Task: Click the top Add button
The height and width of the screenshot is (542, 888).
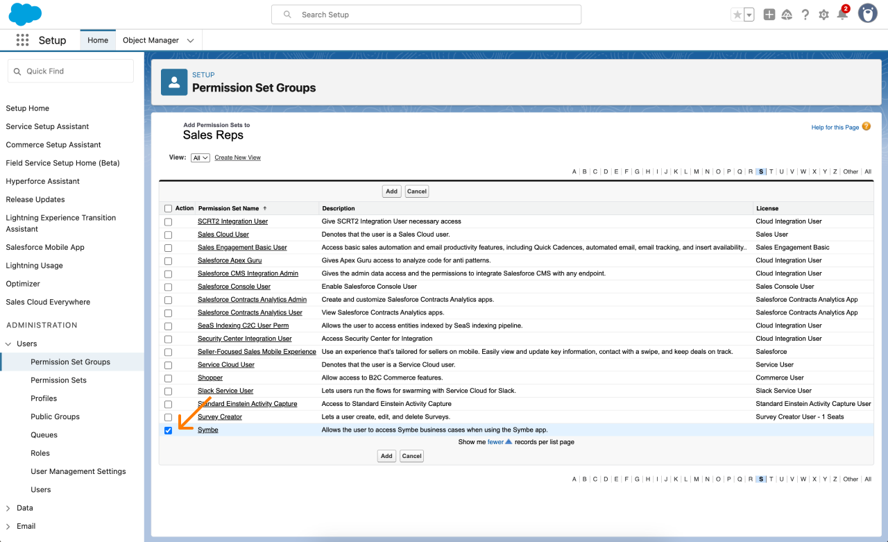Action: tap(392, 191)
